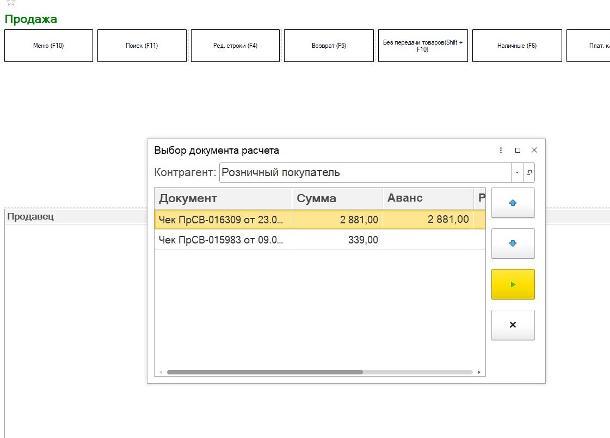
Task: Click Без передачи товаров (Shift + F10) button
Action: (x=423, y=46)
